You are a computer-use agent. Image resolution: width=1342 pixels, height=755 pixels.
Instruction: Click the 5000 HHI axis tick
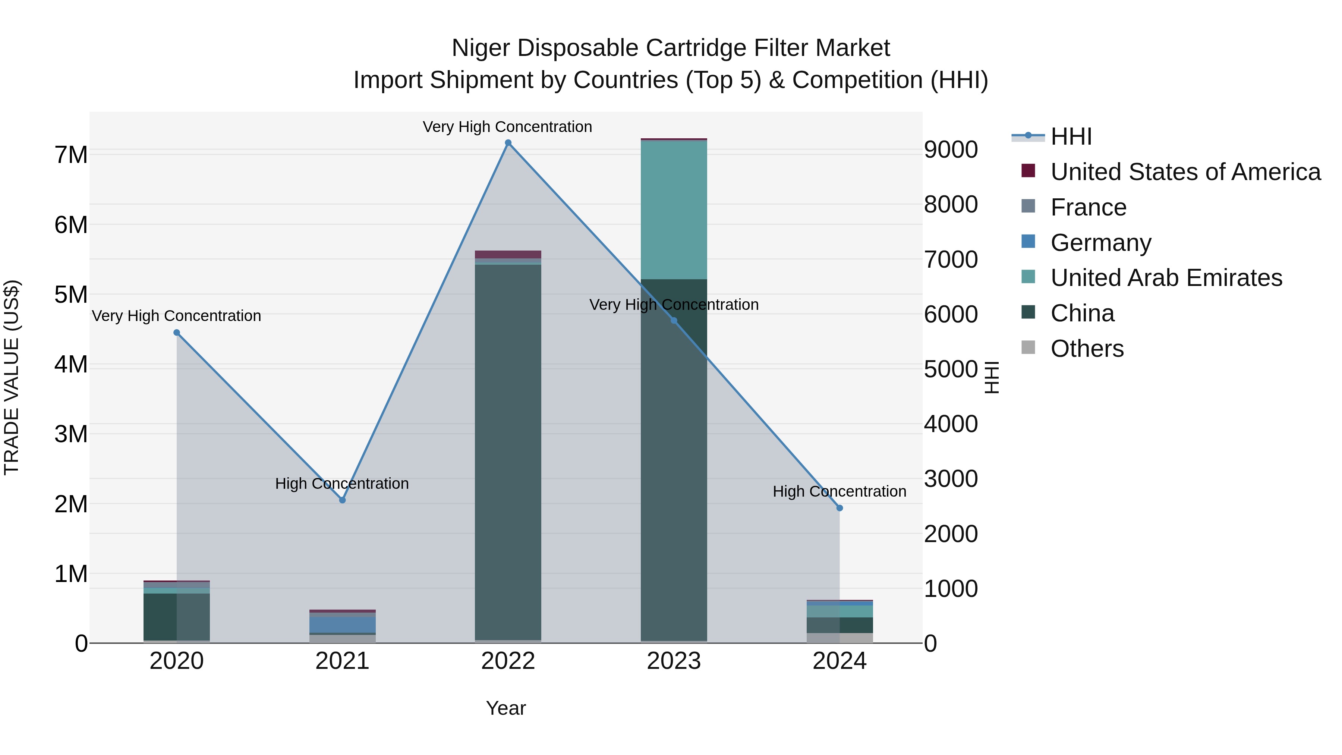951,369
